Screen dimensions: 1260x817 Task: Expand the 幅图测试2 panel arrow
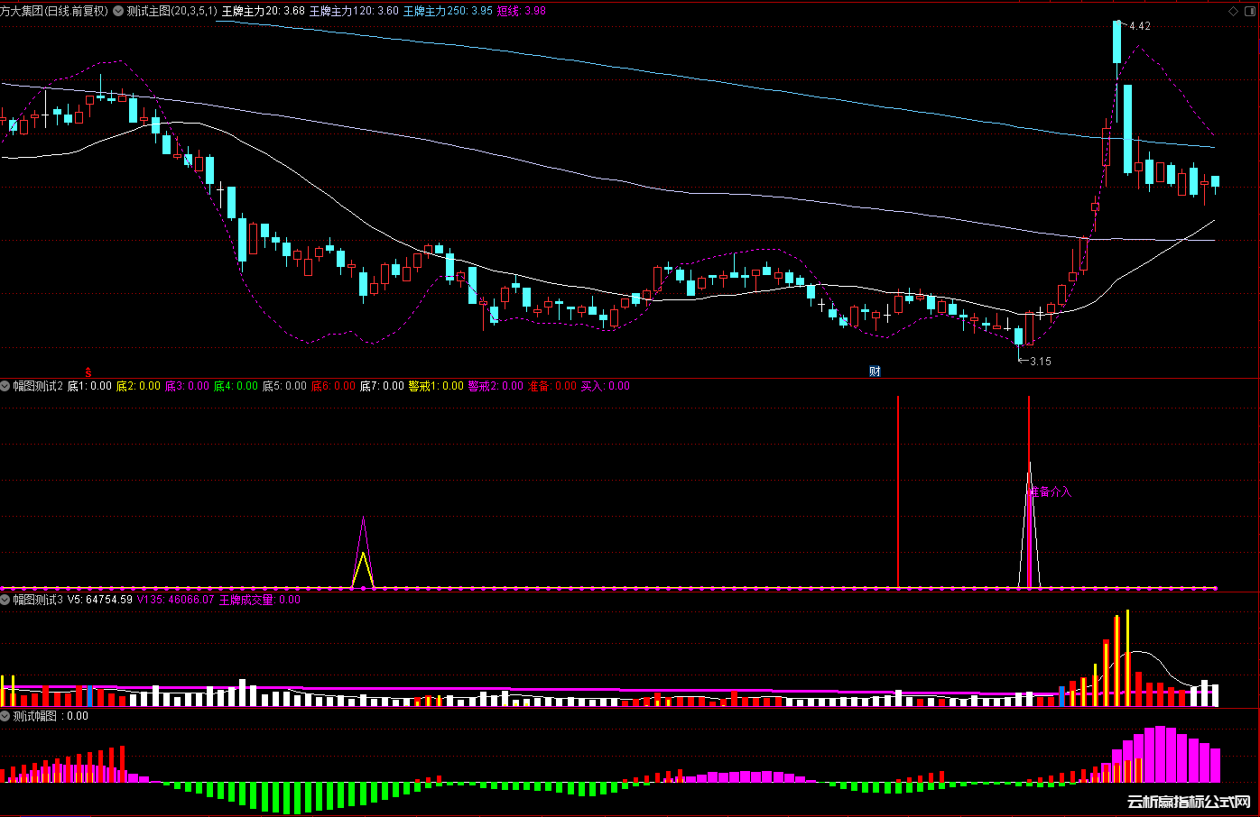point(5,386)
